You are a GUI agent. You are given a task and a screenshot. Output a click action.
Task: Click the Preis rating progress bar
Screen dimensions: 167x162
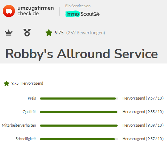[x=79, y=99]
